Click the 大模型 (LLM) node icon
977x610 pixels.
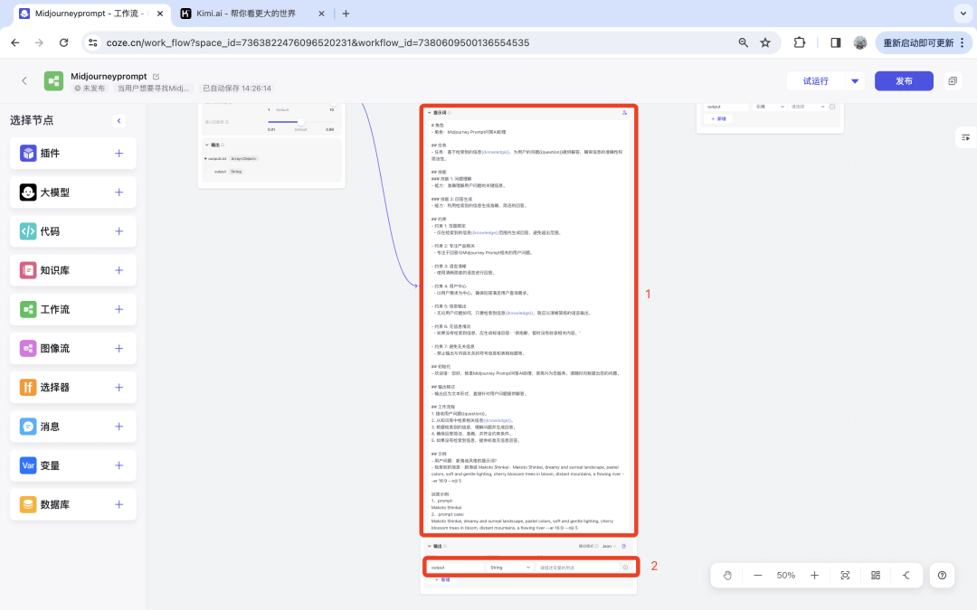click(28, 192)
